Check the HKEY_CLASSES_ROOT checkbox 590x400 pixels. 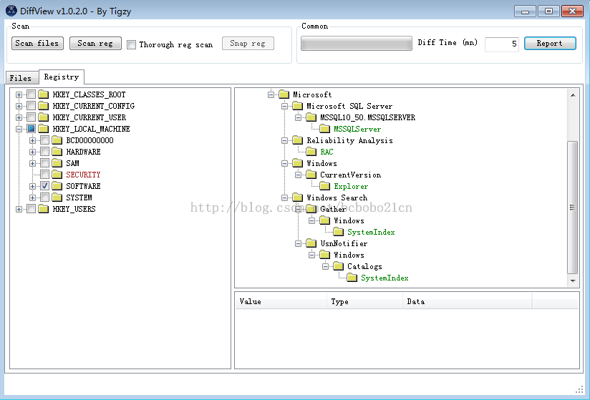(32, 94)
